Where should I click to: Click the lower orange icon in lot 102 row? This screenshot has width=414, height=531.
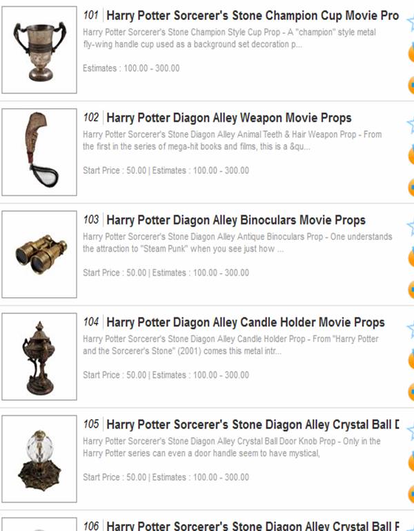pyautogui.click(x=411, y=188)
